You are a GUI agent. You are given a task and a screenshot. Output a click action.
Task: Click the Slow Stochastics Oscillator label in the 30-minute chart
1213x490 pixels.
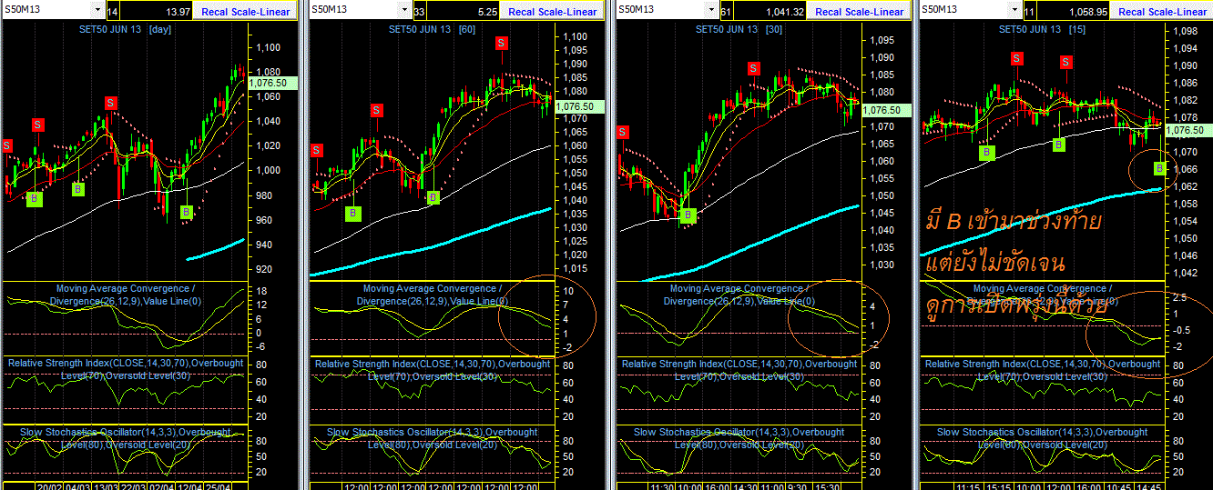tap(739, 437)
